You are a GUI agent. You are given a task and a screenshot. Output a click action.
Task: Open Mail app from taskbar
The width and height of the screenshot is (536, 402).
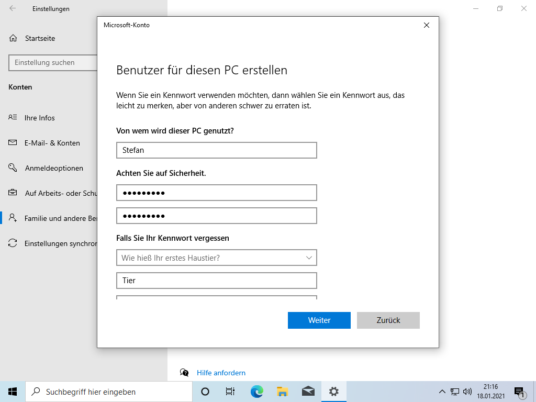click(308, 392)
